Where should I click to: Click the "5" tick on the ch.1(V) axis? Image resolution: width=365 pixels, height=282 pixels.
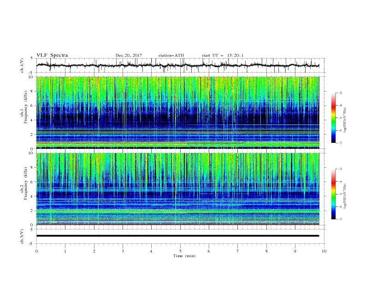click(32, 58)
